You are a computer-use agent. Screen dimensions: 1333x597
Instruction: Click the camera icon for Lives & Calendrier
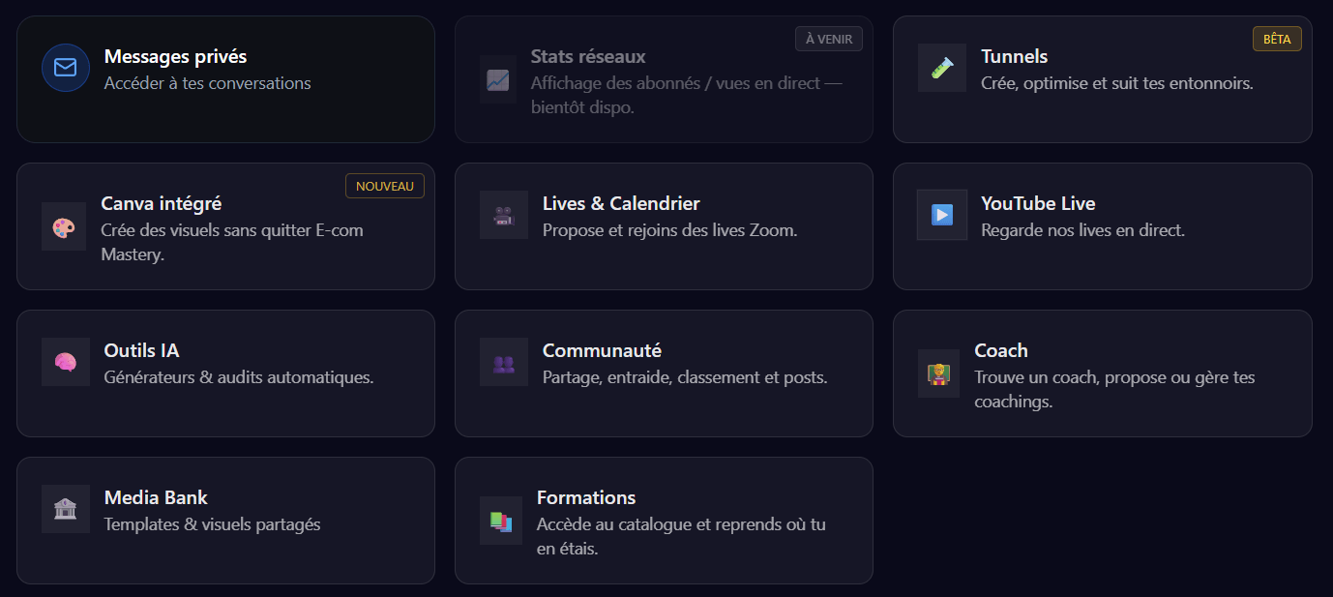(503, 216)
